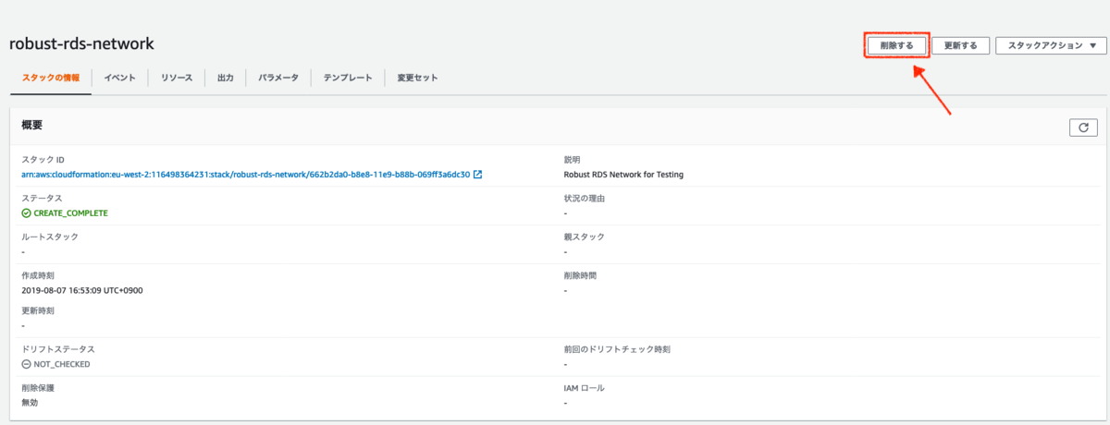Click the 前回のドリフトチェック時刻 label
The image size is (1110, 425).
click(616, 349)
